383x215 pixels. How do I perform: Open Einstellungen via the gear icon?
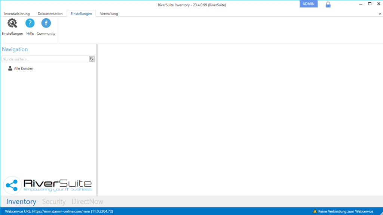12,24
